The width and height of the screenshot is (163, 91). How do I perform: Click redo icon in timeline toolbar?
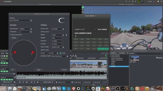pyautogui.click(x=73, y=56)
